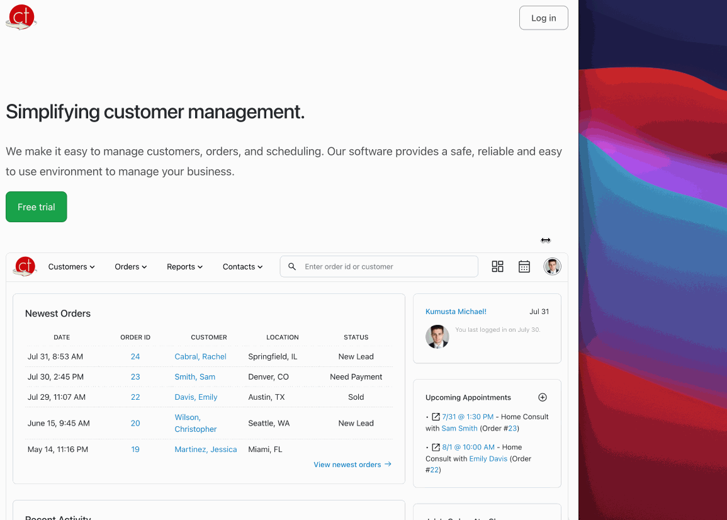727x520 pixels.
Task: Click the profile photo in the welcome card
Action: coord(437,337)
